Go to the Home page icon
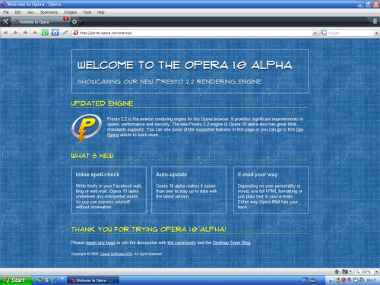Image resolution: width=380 pixels, height=285 pixels. (x=55, y=33)
